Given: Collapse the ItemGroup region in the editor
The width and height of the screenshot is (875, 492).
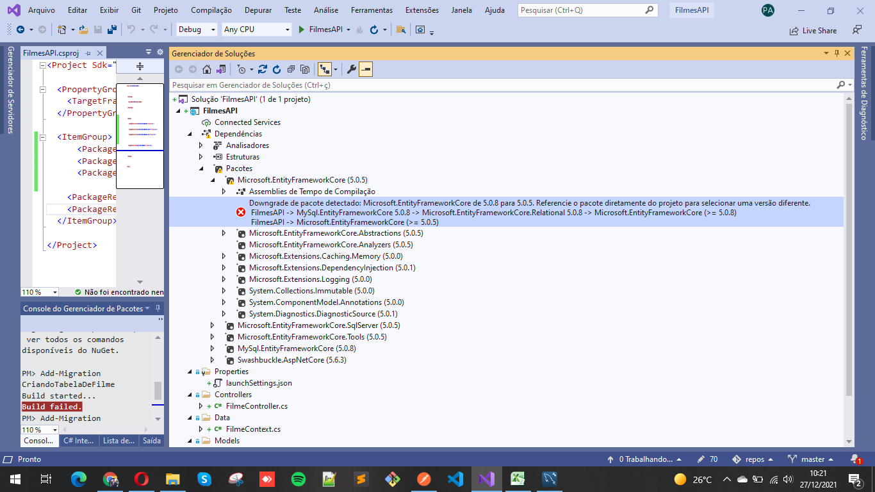Looking at the screenshot, I should coord(42,137).
